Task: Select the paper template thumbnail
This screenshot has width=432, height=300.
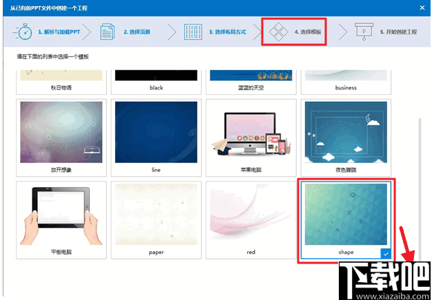Action: [156, 214]
